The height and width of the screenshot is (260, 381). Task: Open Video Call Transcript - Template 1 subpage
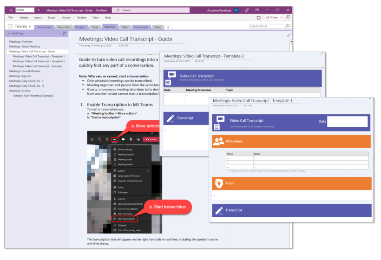(39, 56)
